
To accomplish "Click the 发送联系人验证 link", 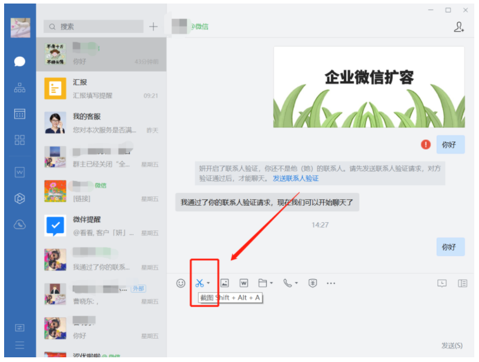I will click(296, 179).
